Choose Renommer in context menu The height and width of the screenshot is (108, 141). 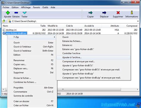click(x=32, y=60)
